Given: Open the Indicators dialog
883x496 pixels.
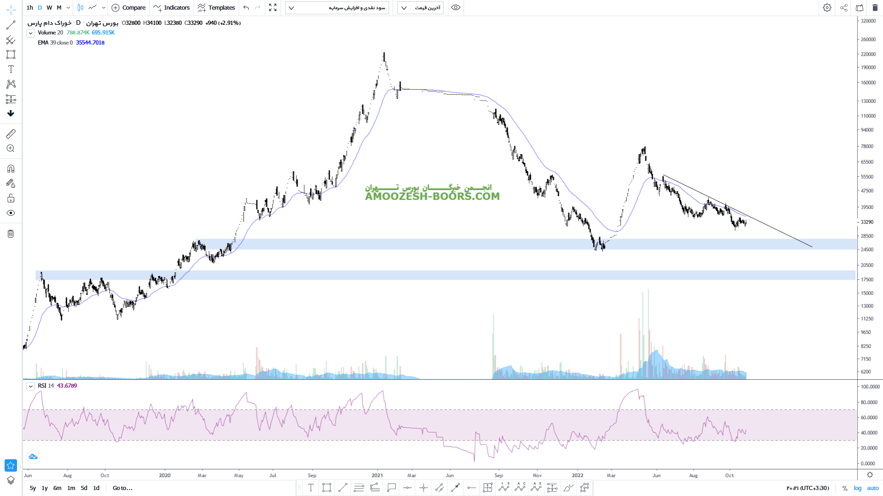Looking at the screenshot, I should [172, 8].
